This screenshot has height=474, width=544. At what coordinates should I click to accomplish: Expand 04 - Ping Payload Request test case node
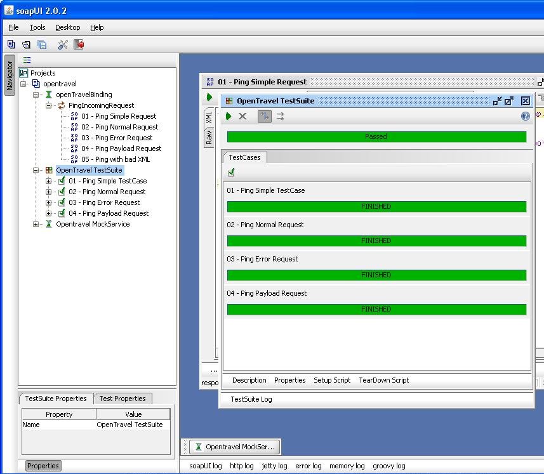49,213
